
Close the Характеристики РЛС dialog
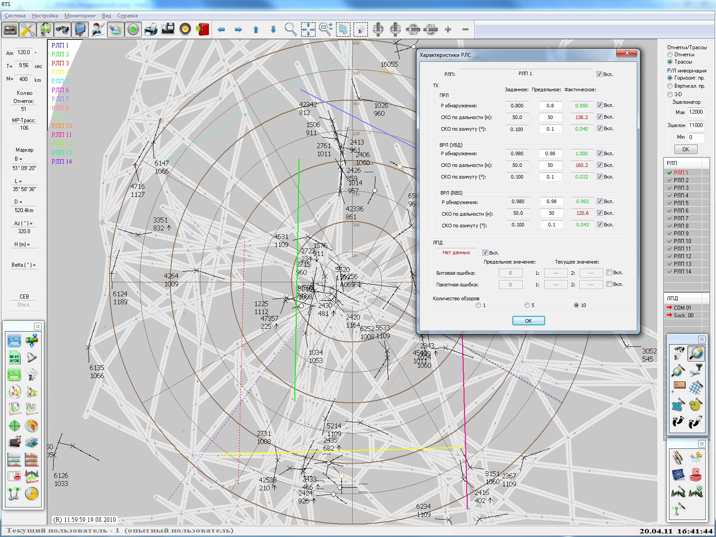click(x=627, y=53)
